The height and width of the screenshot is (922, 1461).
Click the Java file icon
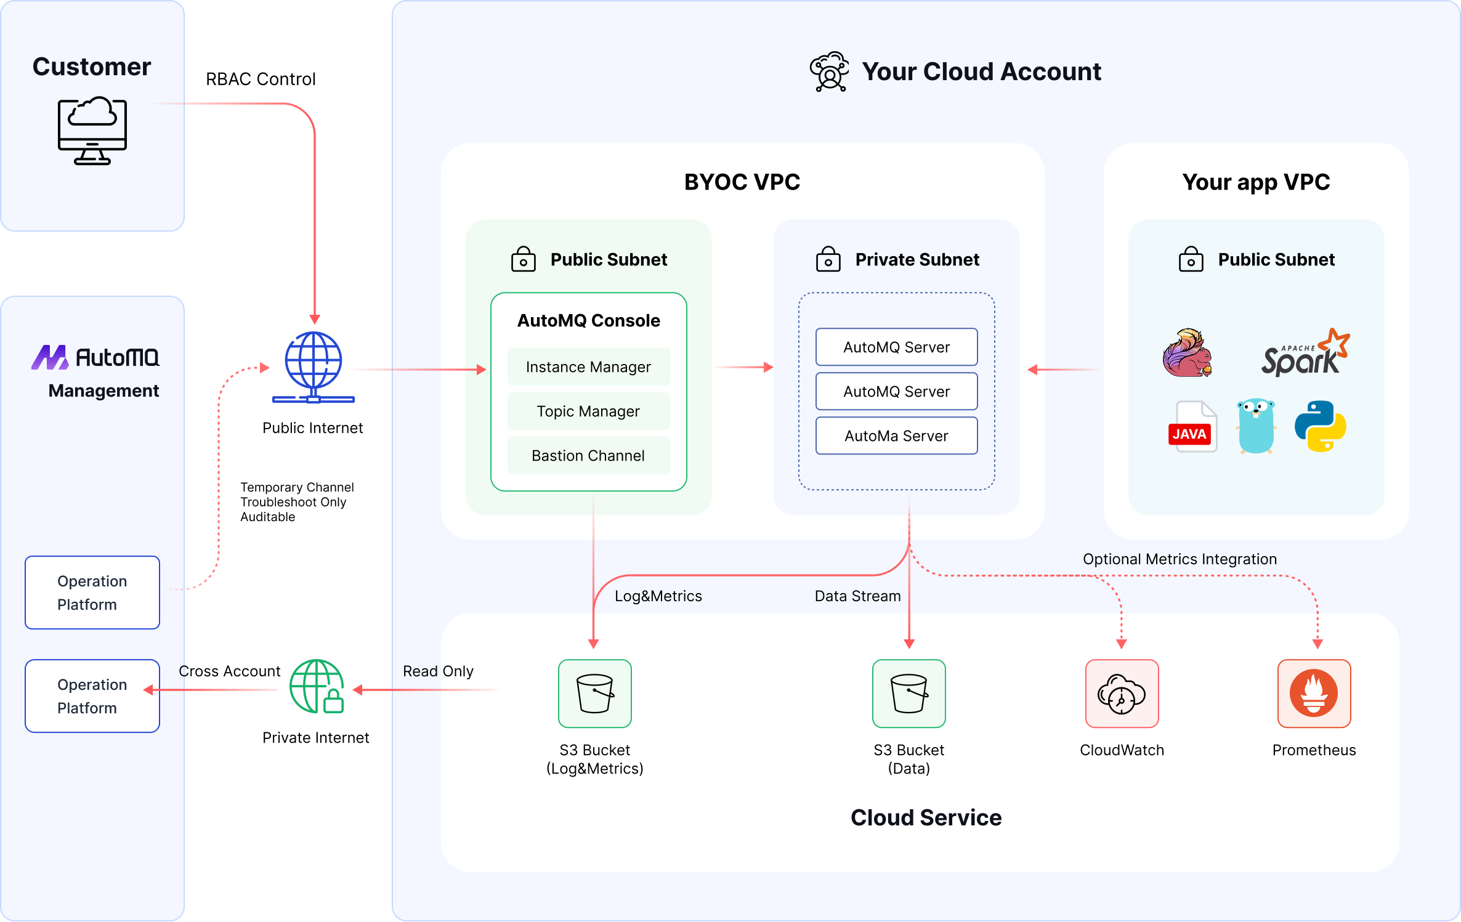[x=1192, y=427]
